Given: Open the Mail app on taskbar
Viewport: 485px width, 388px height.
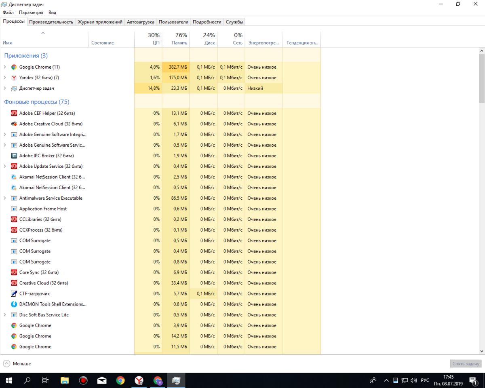Looking at the screenshot, I should click(x=102, y=380).
